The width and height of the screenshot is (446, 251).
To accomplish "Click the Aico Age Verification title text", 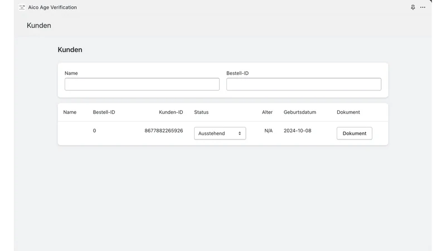I will tap(52, 7).
